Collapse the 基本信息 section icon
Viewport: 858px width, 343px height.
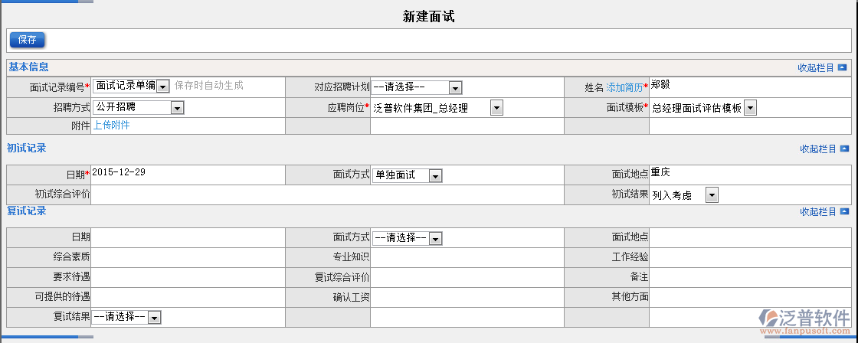[843, 67]
